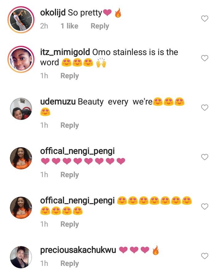Open itz_mimigold's story avatar
The width and height of the screenshot is (222, 277).
21,58
